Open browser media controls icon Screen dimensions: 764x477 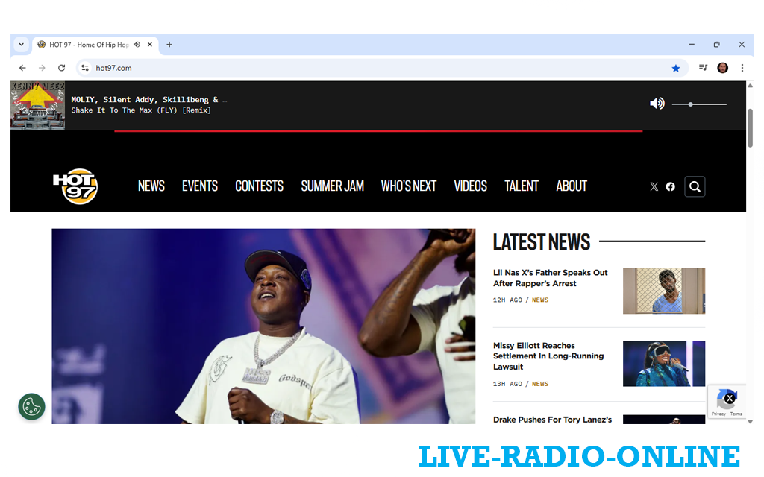pos(703,68)
